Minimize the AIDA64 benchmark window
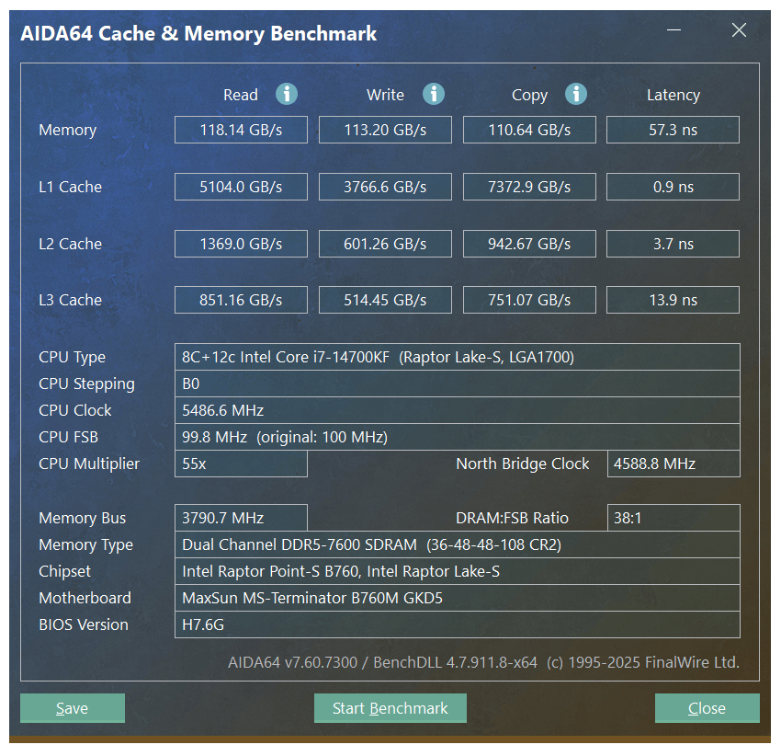781x756 pixels. (x=673, y=30)
